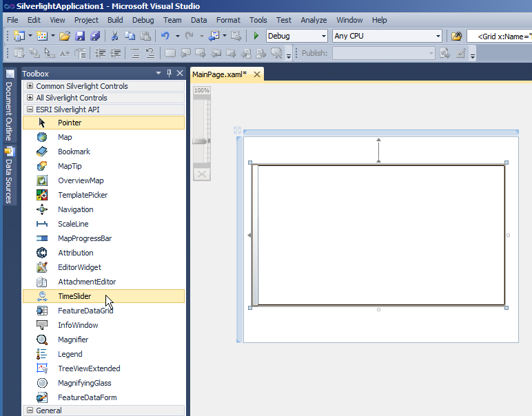Select the Pointer tool in Toolbox
This screenshot has width=532, height=416.
[x=104, y=123]
